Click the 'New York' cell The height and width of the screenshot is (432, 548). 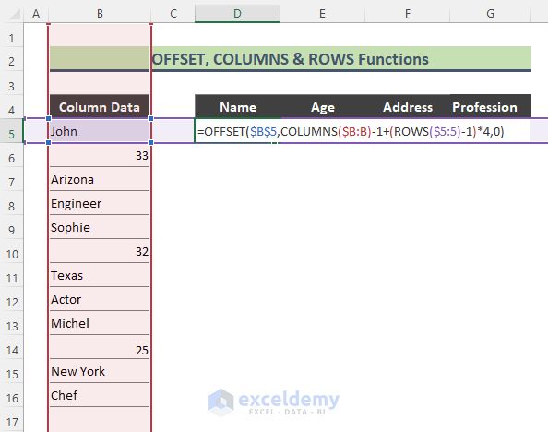click(x=100, y=371)
